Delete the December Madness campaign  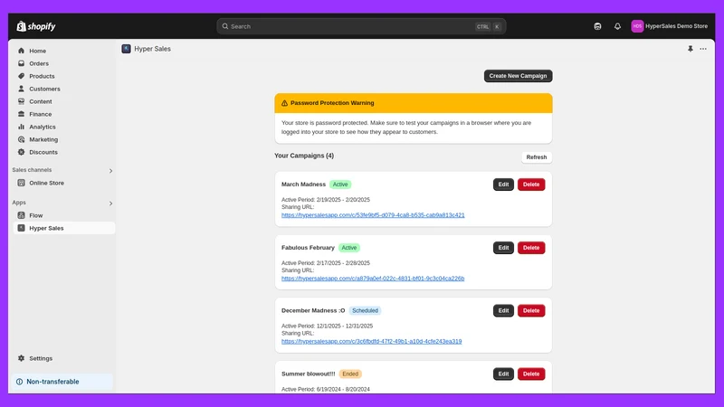pyautogui.click(x=531, y=310)
